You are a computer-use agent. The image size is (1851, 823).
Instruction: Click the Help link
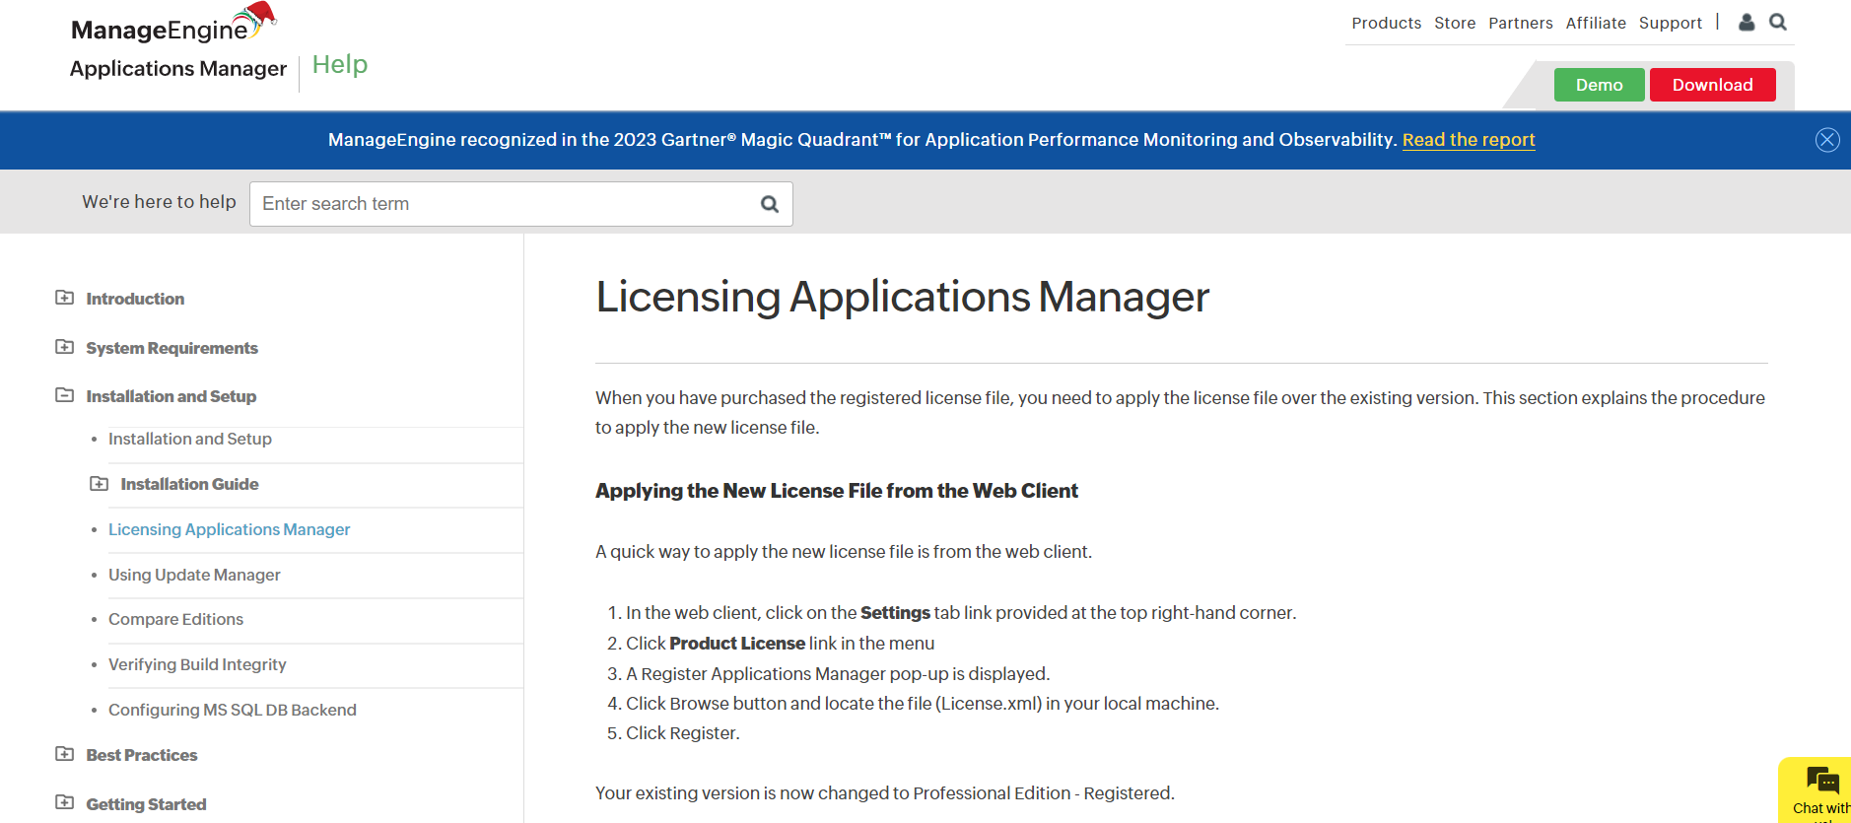[x=340, y=65]
